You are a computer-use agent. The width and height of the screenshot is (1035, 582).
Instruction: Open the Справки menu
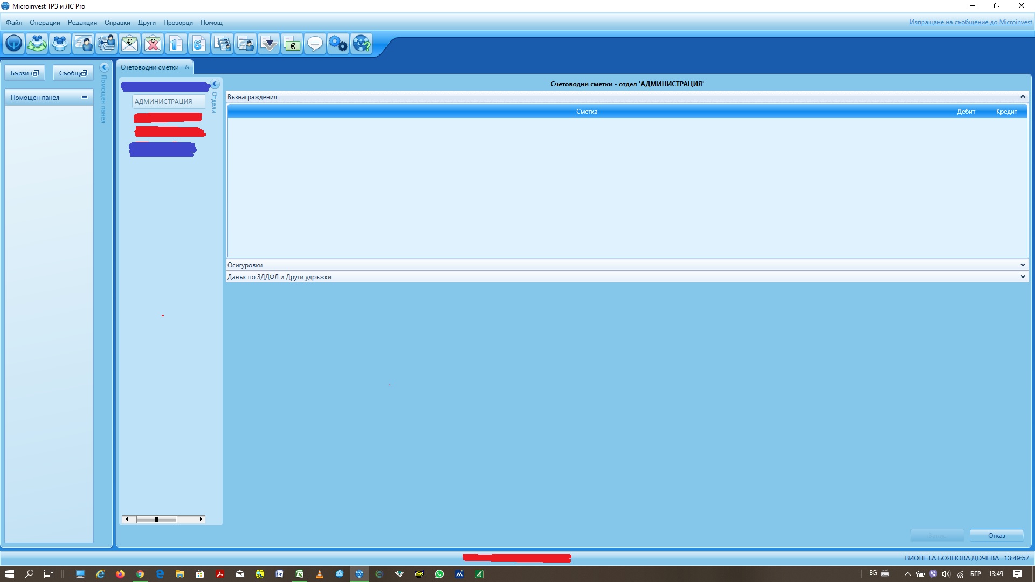click(117, 23)
